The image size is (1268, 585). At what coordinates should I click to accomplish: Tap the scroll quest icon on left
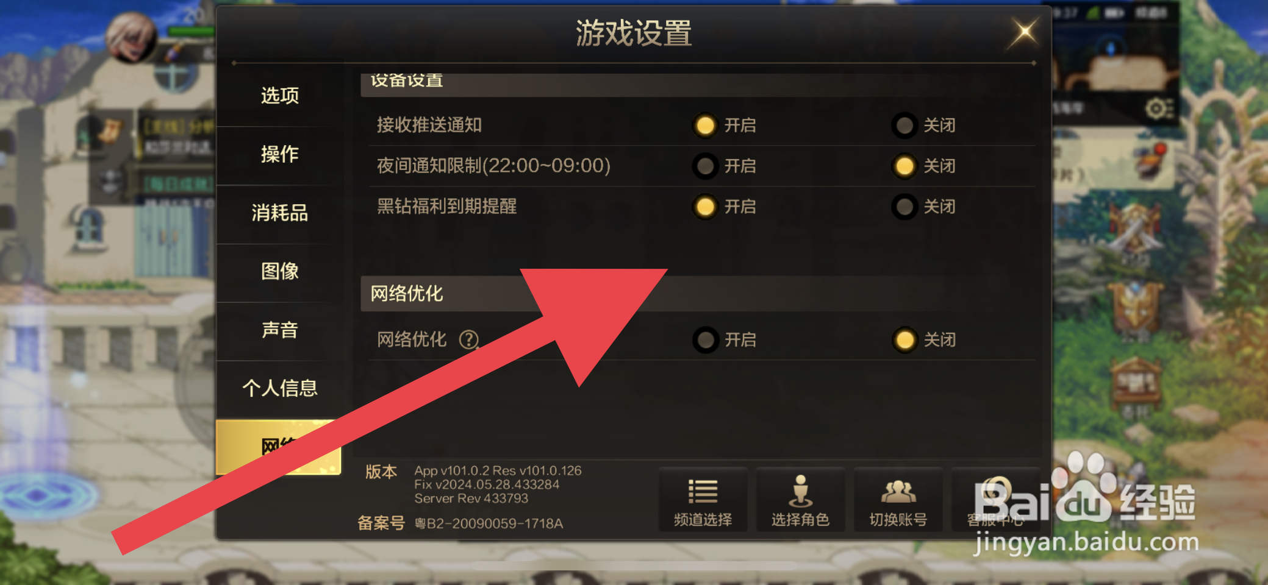111,130
